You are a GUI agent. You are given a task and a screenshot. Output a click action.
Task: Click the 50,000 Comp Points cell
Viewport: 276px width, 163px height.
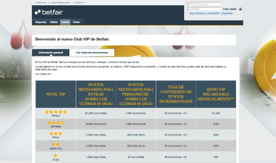[96, 113]
